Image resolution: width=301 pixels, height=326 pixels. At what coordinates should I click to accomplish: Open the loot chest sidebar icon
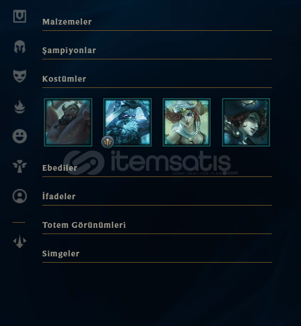point(20,16)
